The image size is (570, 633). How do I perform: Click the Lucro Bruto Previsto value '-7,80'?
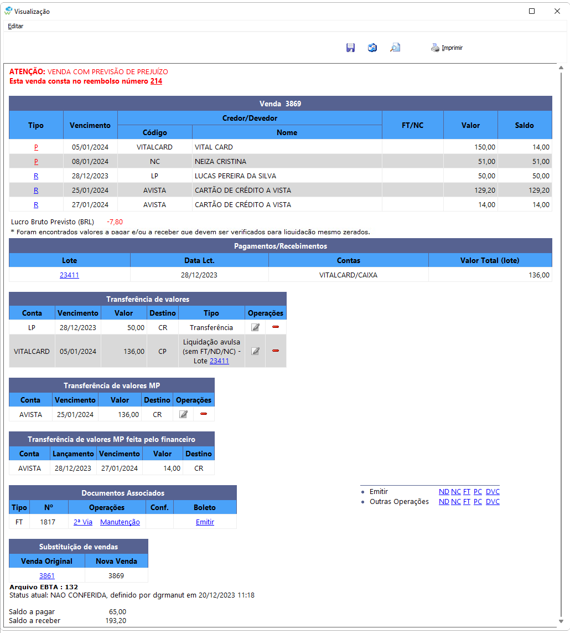point(115,222)
